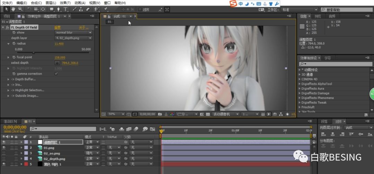Expand the 3D 通道 effects category
The width and height of the screenshot is (374, 174).
[300, 75]
